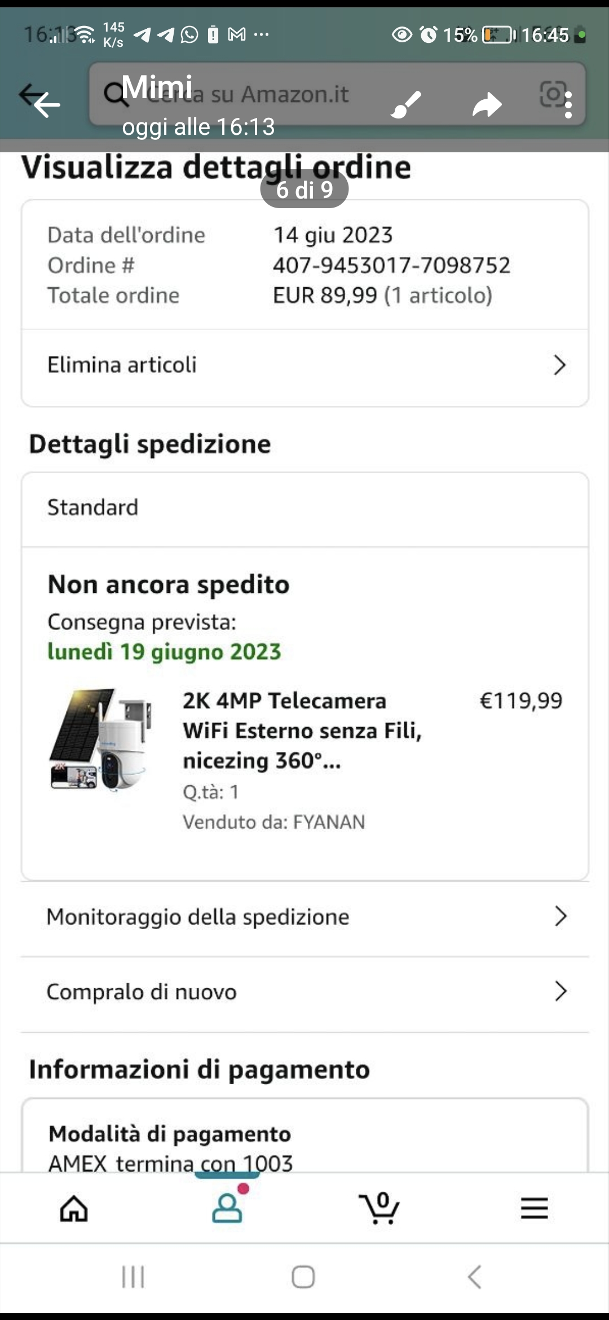Tap the Mimi contact name header
The image size is (609, 1320).
click(x=157, y=87)
